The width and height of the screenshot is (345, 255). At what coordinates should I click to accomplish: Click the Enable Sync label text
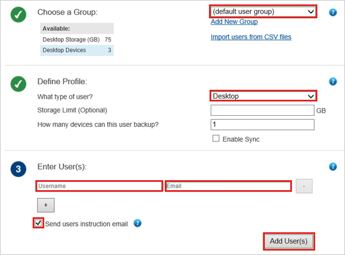click(x=241, y=139)
